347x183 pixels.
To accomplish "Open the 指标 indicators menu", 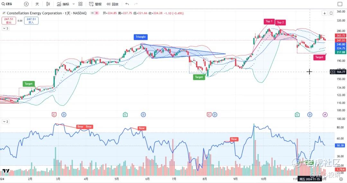I will point(63,4).
